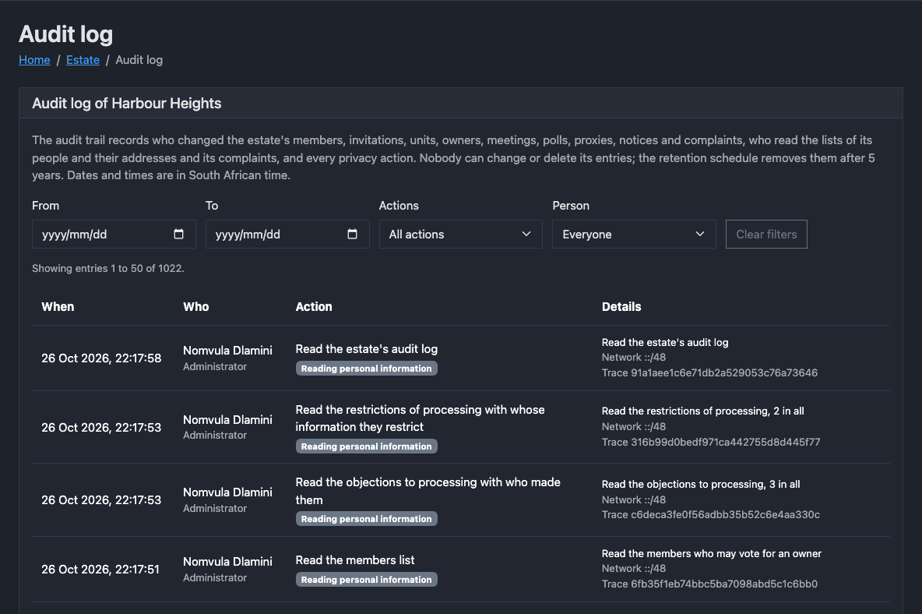Open the Estate breadcrumb link
This screenshot has height=614, width=922.
click(x=83, y=60)
